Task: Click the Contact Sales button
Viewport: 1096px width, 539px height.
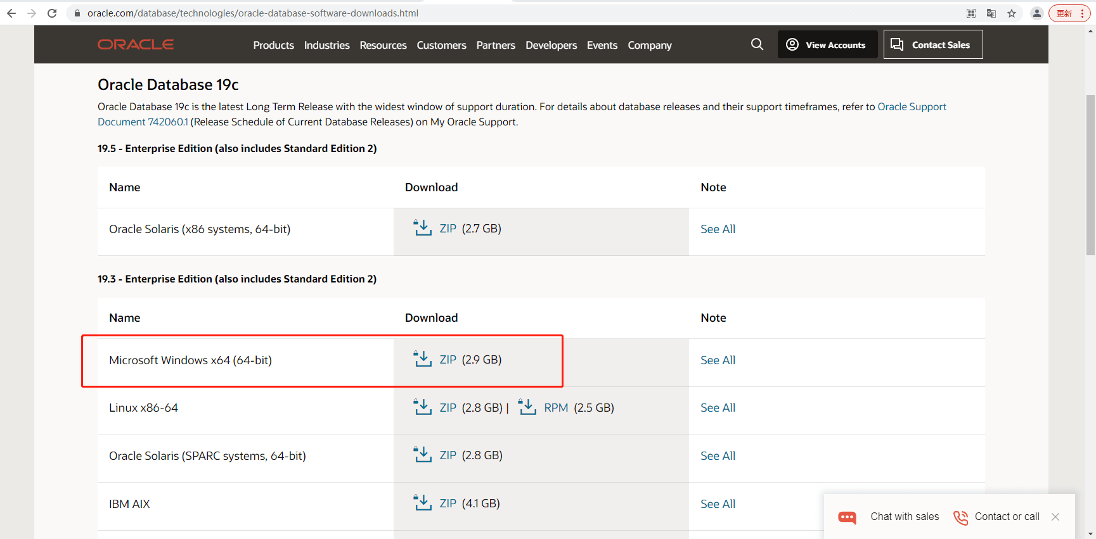Action: click(932, 44)
